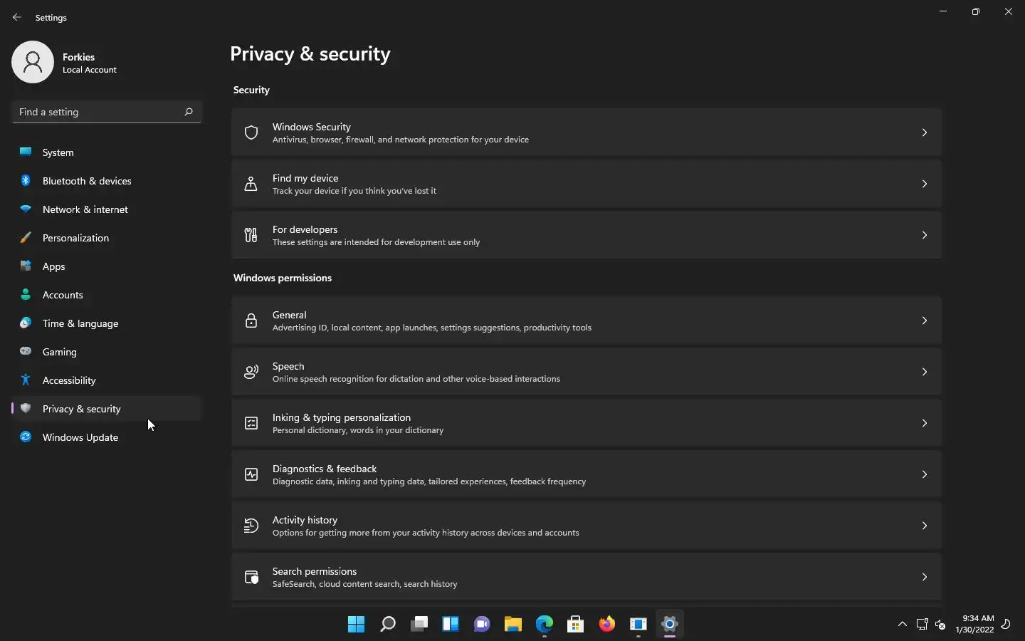
Task: Expand Windows Security chevron arrow
Action: pos(924,132)
